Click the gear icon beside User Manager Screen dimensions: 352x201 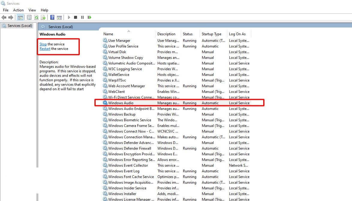click(x=105, y=40)
